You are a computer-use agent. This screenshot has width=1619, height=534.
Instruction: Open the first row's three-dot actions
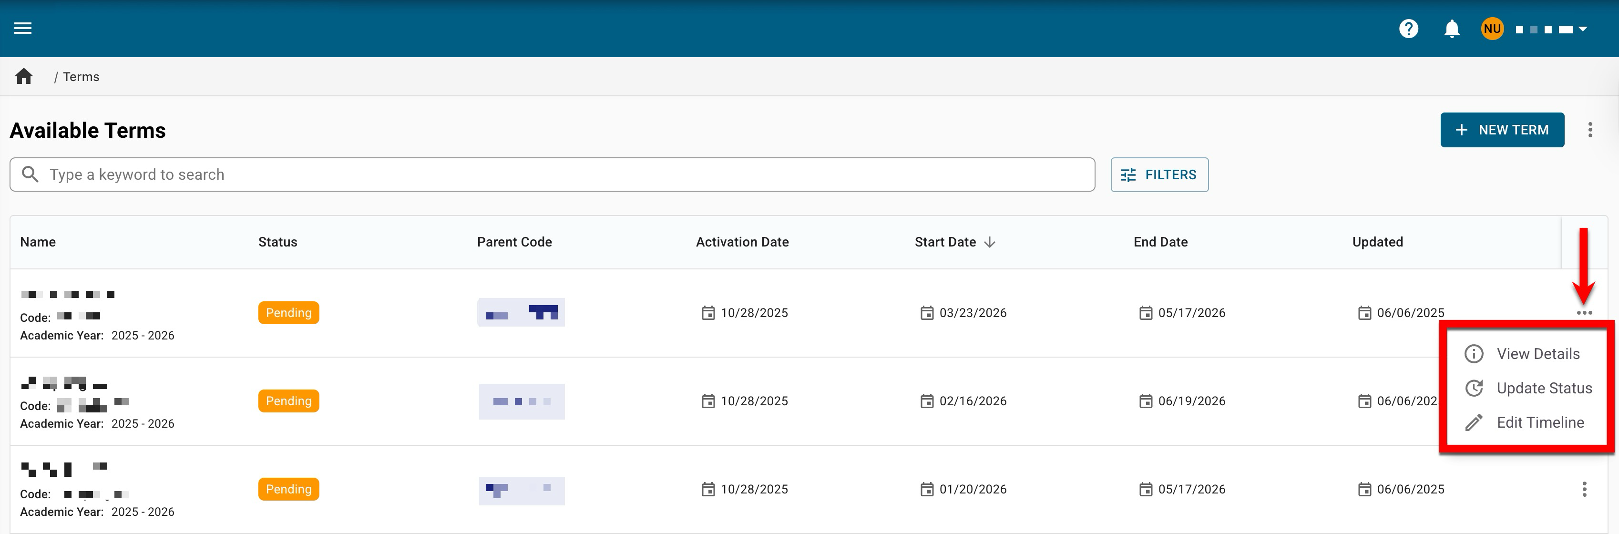point(1584,313)
